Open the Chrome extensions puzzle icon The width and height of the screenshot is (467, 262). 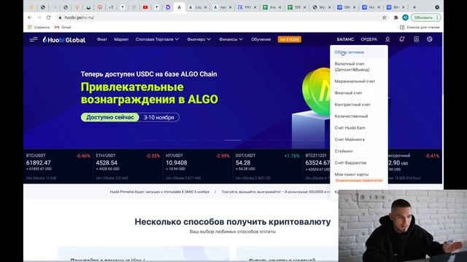395,17
